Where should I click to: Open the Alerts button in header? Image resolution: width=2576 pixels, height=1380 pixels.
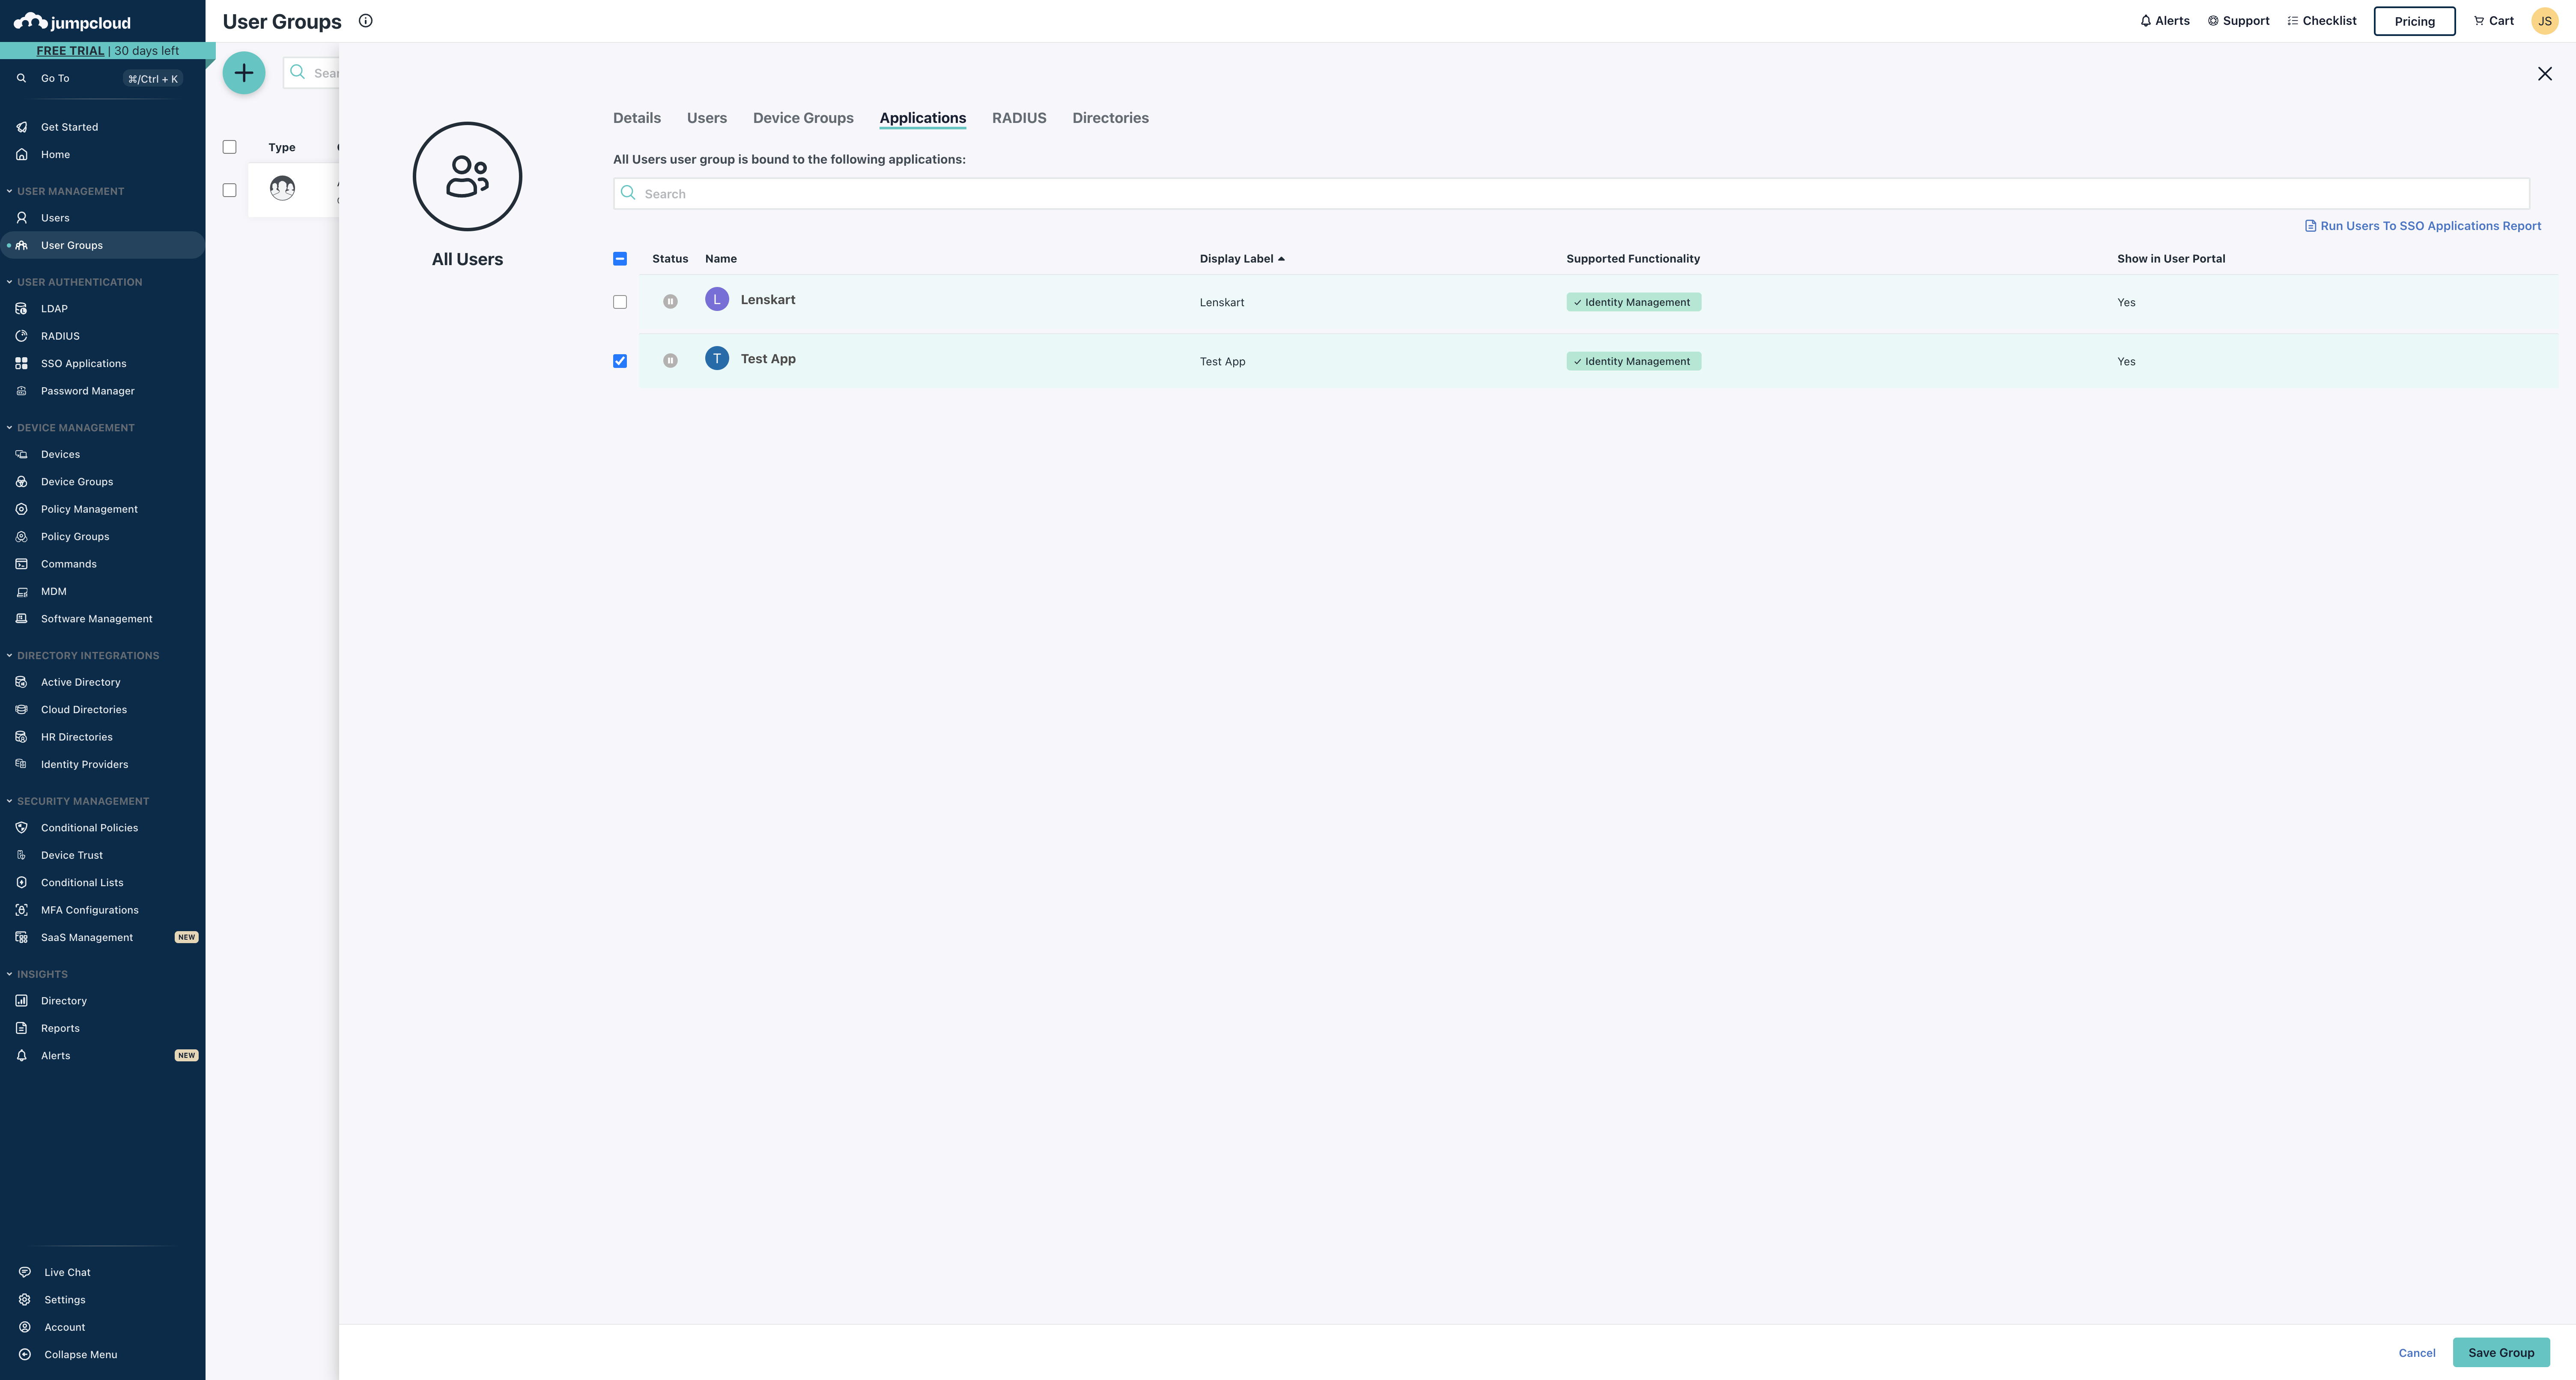pyautogui.click(x=2164, y=21)
